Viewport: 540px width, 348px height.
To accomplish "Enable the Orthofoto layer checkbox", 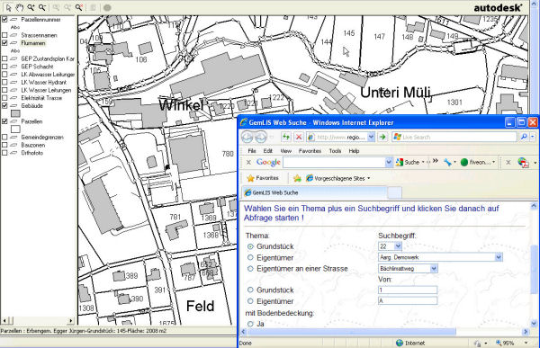I will pyautogui.click(x=4, y=153).
